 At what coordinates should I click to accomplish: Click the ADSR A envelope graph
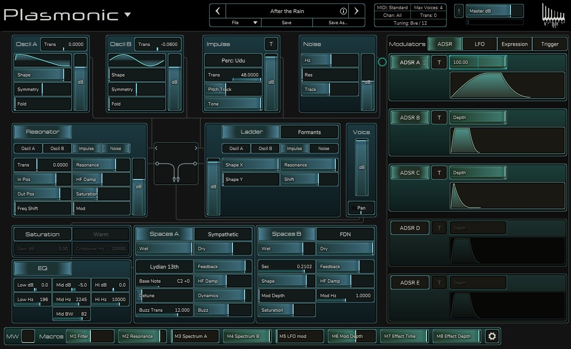507,85
